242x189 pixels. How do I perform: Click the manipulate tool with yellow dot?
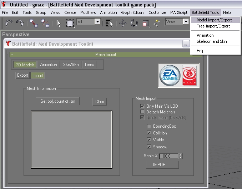(157, 23)
